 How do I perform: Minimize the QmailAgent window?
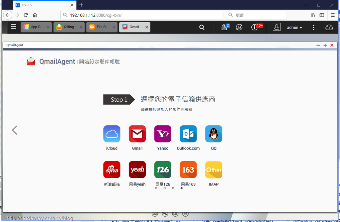point(318,45)
